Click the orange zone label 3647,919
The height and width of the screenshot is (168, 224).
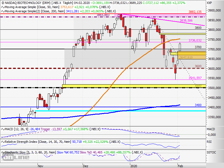pos(186,57)
